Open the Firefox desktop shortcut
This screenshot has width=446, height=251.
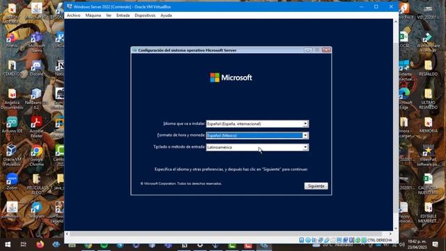click(x=12, y=40)
